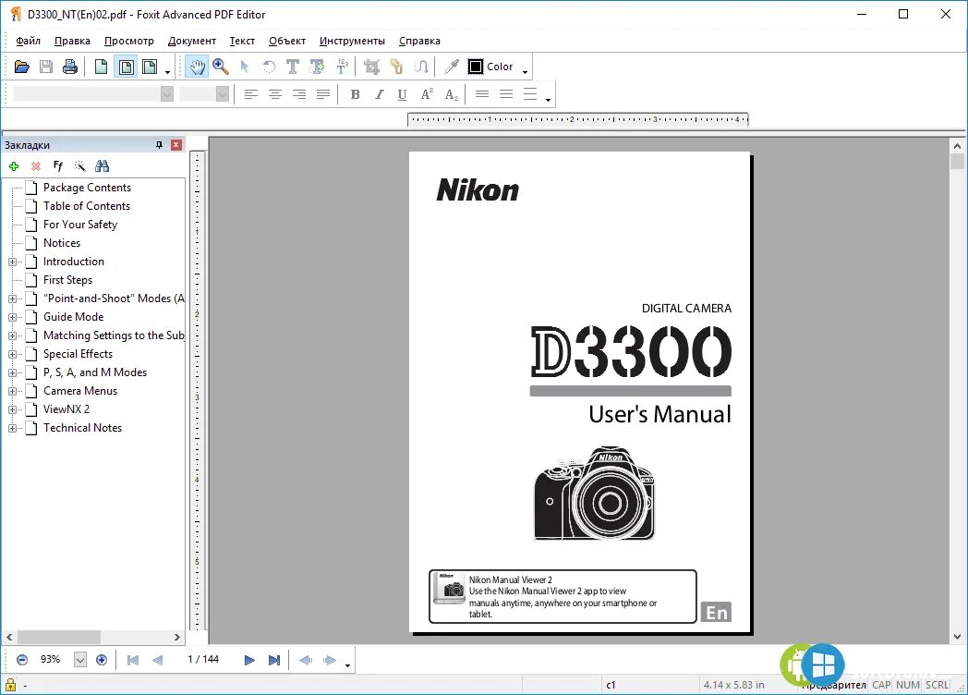Go to the first page
Screen dimensions: 968x695
(x=133, y=661)
